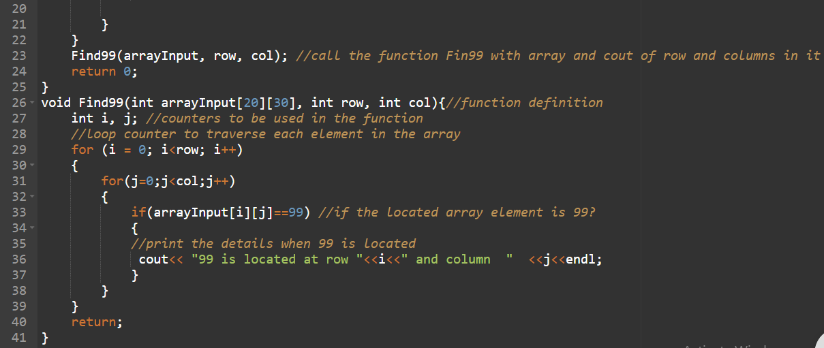Click the final 'return;' statement on line 40

97,322
